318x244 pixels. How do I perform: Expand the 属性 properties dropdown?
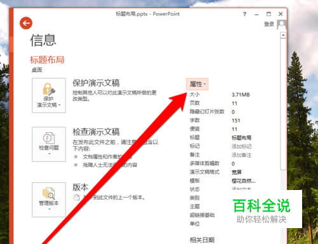pyautogui.click(x=197, y=84)
